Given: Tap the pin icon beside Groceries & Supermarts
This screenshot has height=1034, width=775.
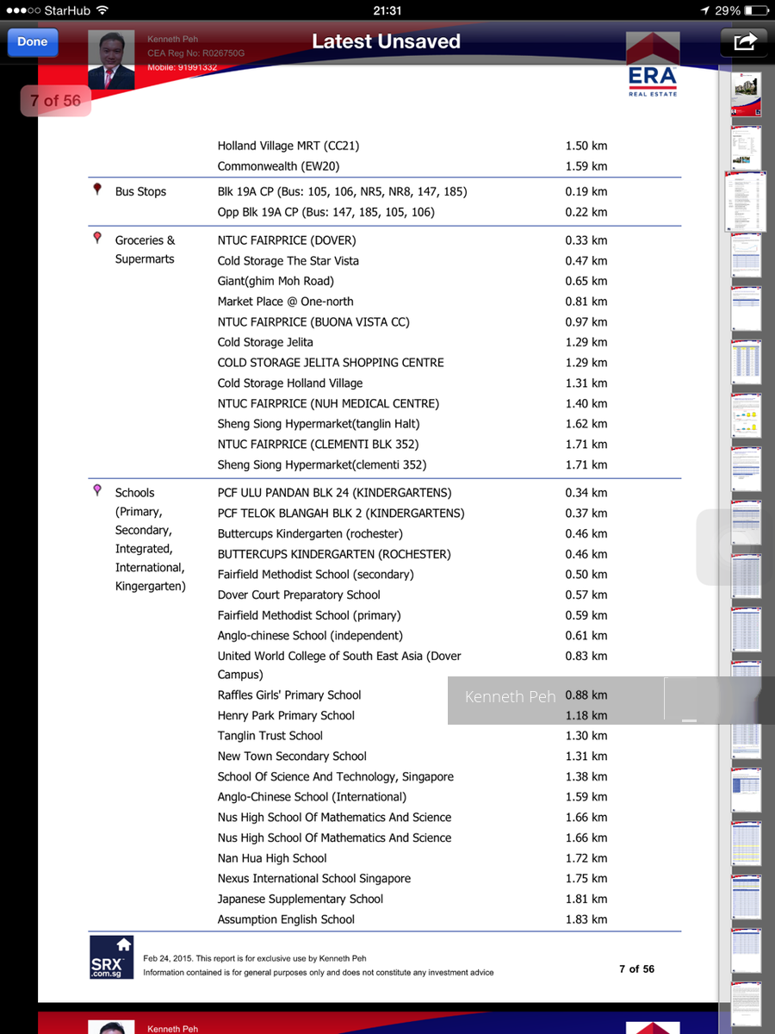Looking at the screenshot, I should 97,238.
